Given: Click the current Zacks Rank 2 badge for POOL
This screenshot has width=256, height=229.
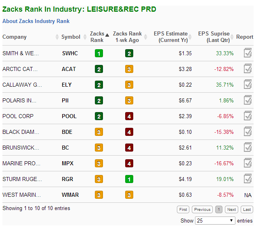Looking at the screenshot, I should pyautogui.click(x=99, y=116).
